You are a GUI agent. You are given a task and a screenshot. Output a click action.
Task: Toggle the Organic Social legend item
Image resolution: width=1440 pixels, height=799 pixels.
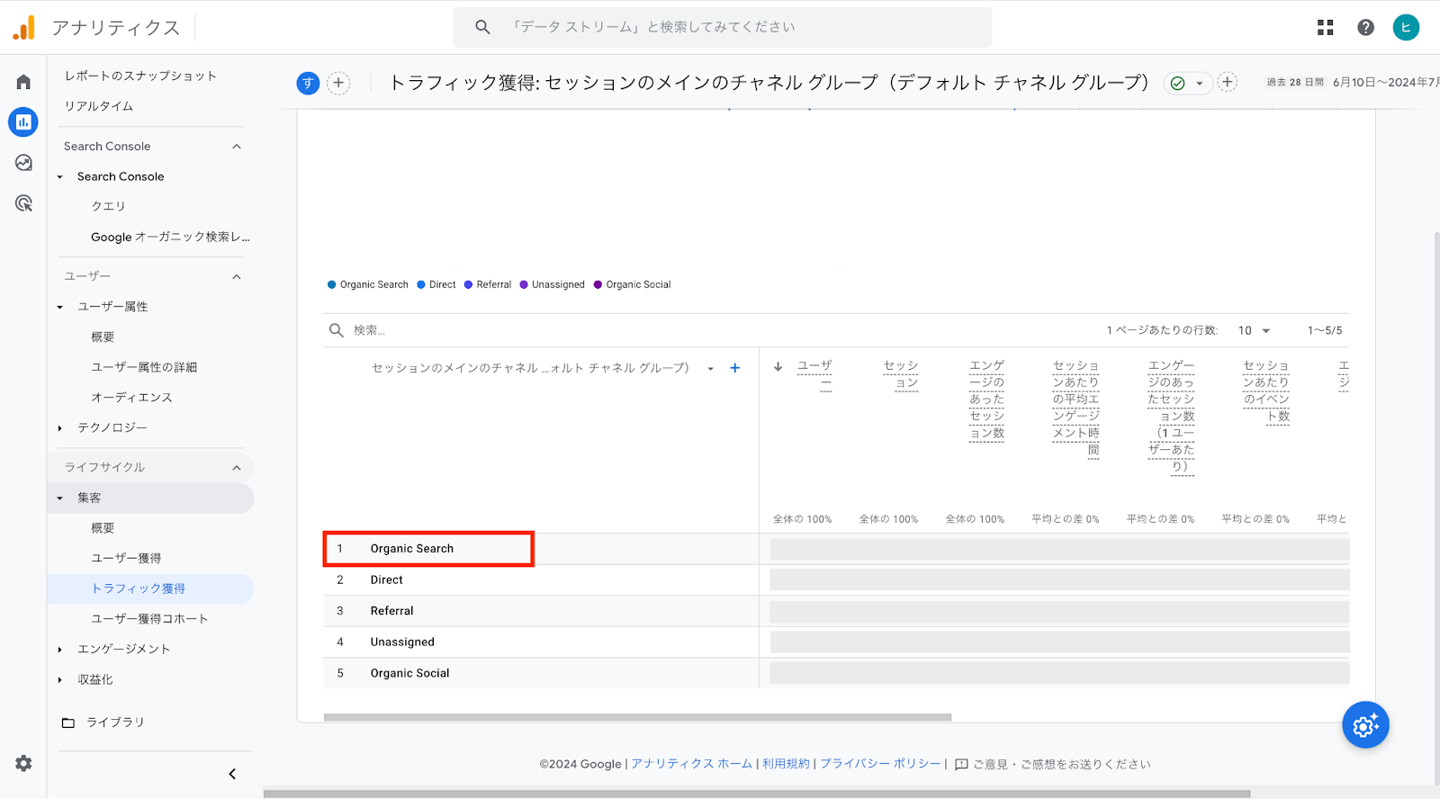click(633, 284)
